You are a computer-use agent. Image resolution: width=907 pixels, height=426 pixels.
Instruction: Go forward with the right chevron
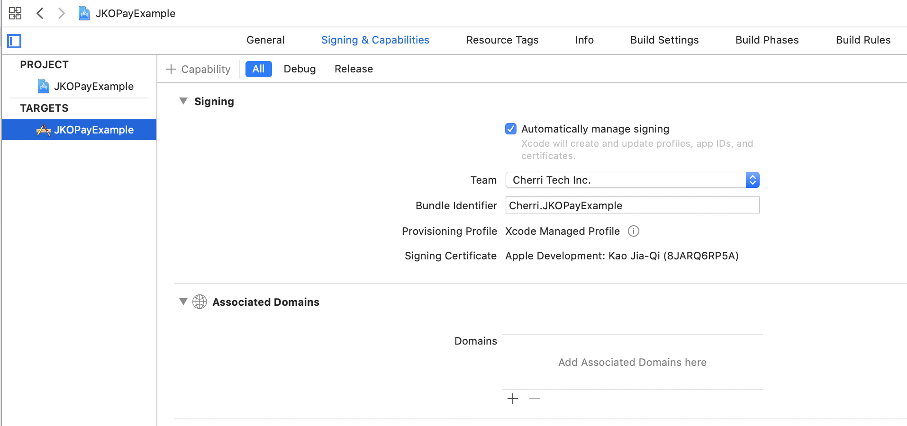coord(61,13)
